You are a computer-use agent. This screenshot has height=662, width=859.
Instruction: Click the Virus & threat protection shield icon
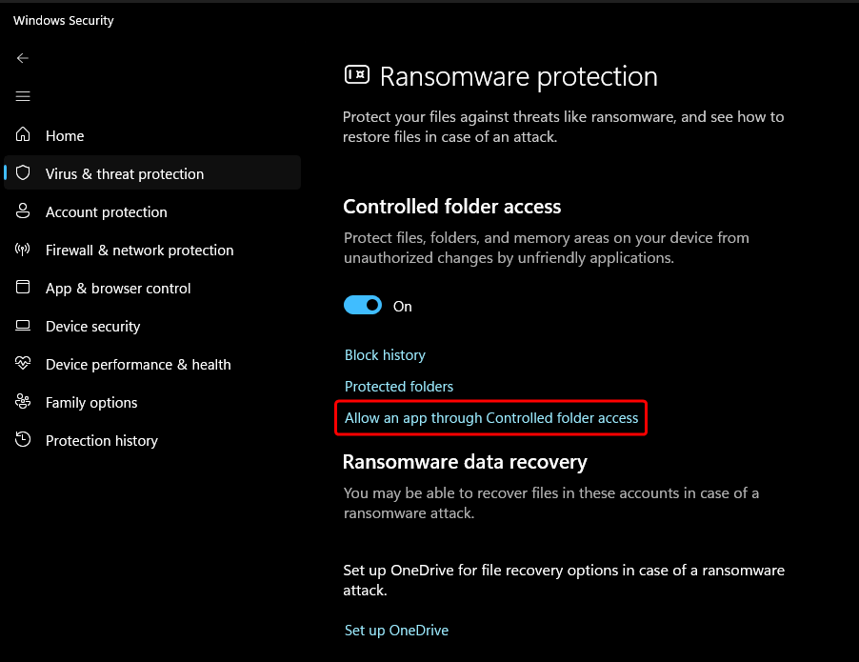point(23,172)
